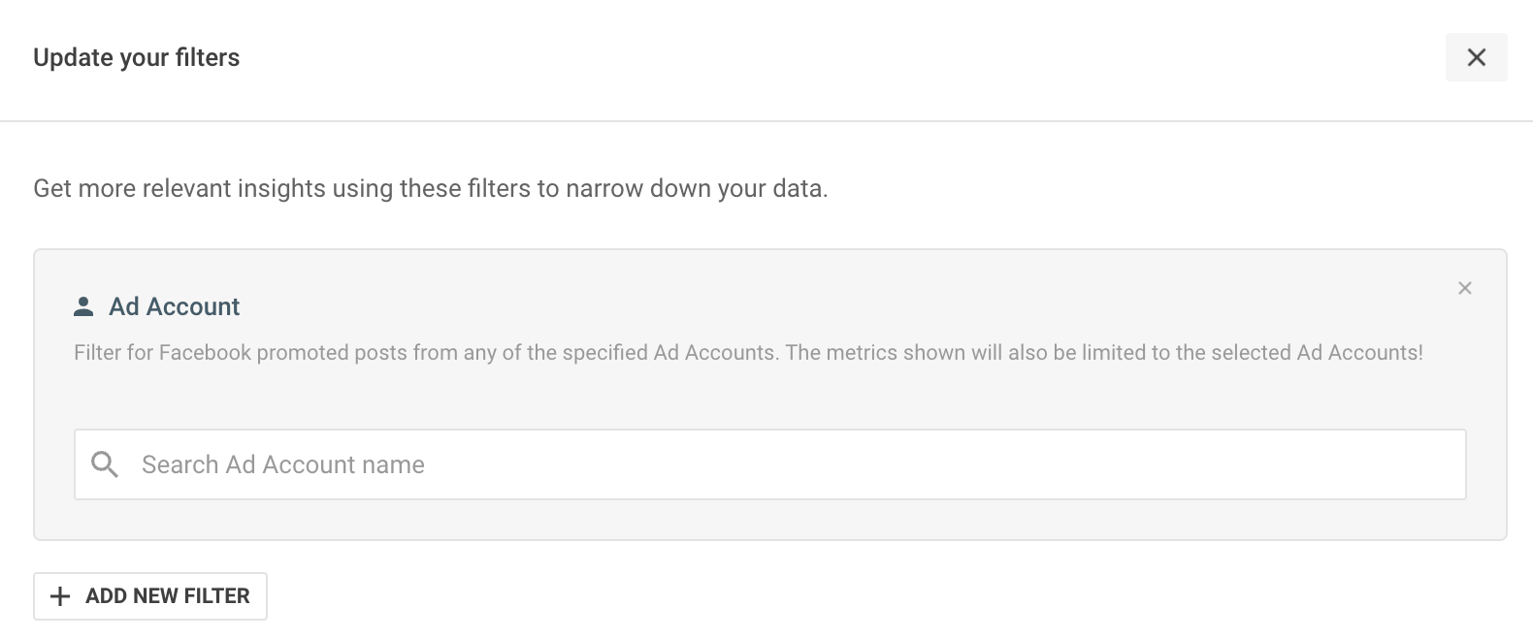Click the ADD NEW FILTER button
The height and width of the screenshot is (638, 1533).
point(150,596)
